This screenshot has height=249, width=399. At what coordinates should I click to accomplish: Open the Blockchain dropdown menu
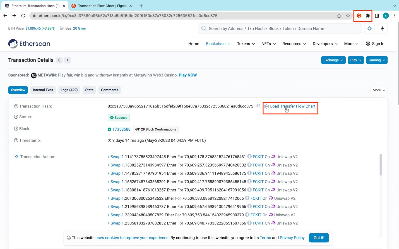pyautogui.click(x=218, y=44)
